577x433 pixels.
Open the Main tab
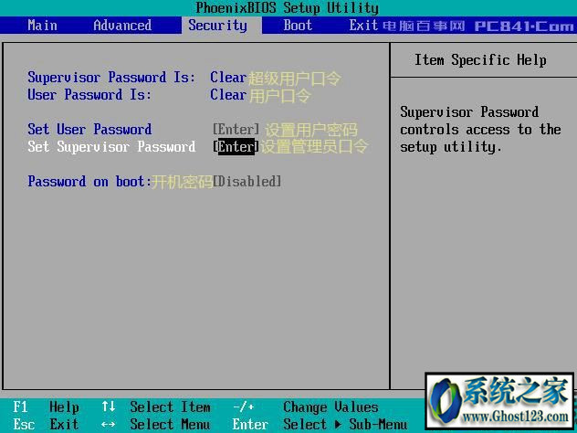[x=42, y=26]
